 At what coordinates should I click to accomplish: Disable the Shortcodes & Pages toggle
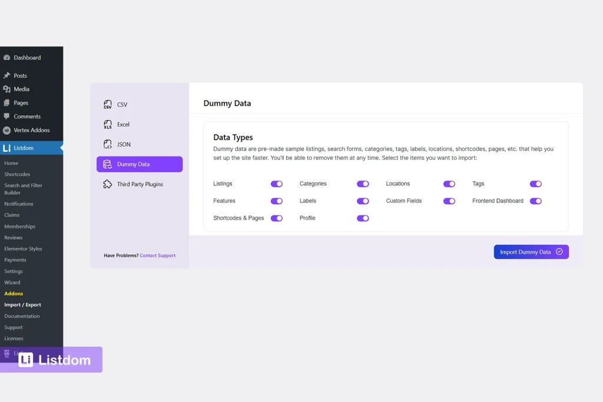coord(277,218)
